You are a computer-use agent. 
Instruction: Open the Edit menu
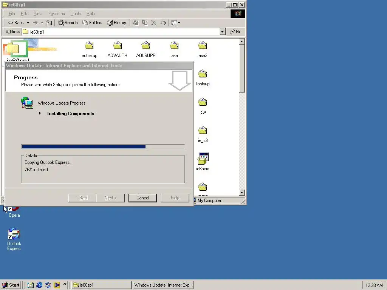[x=24, y=14]
